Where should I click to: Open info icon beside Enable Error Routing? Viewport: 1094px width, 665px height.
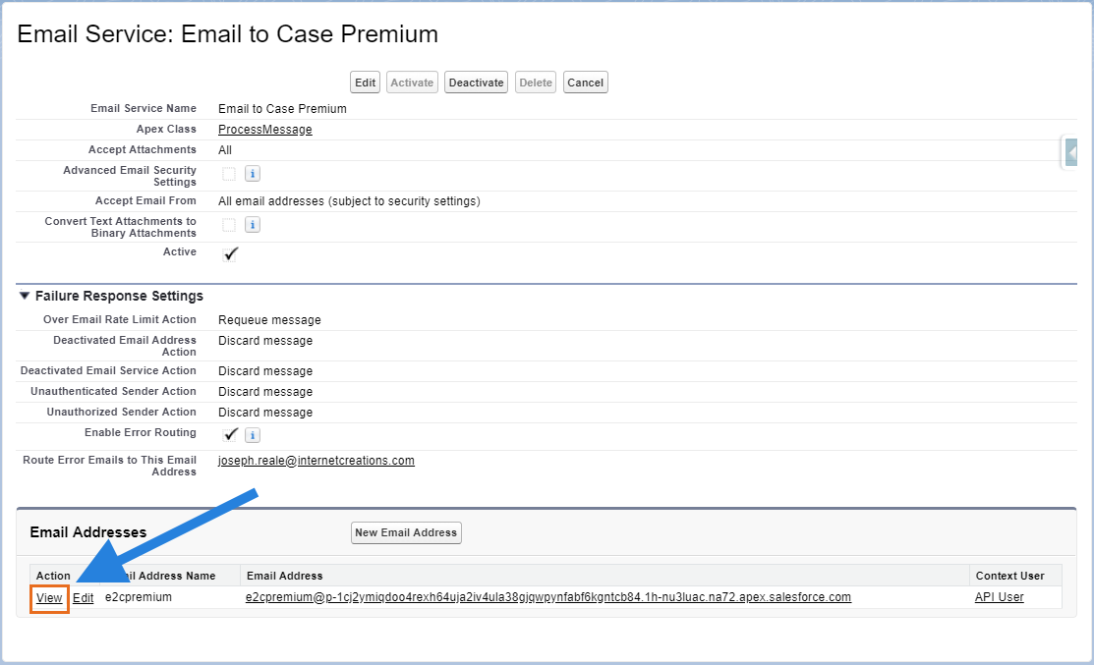(x=253, y=435)
